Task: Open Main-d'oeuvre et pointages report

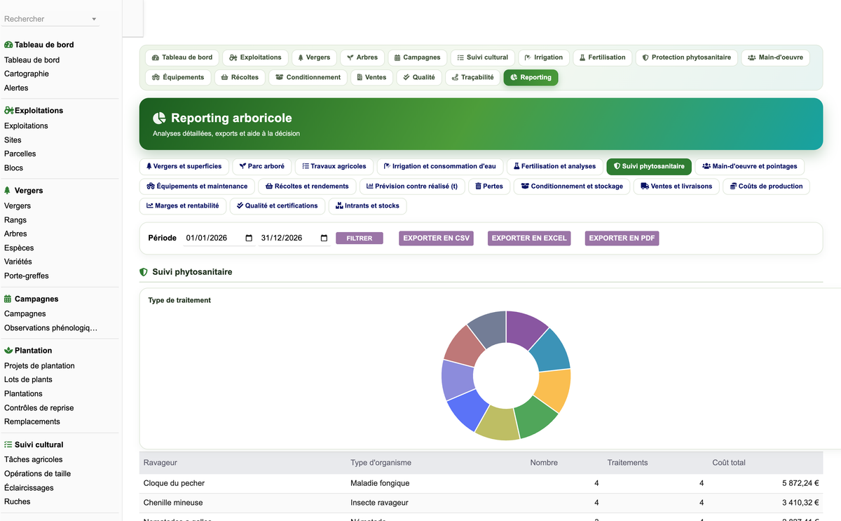Action: 750,166
